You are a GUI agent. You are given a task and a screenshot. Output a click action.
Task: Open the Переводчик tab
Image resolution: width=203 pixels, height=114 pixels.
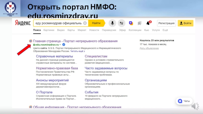(109, 30)
